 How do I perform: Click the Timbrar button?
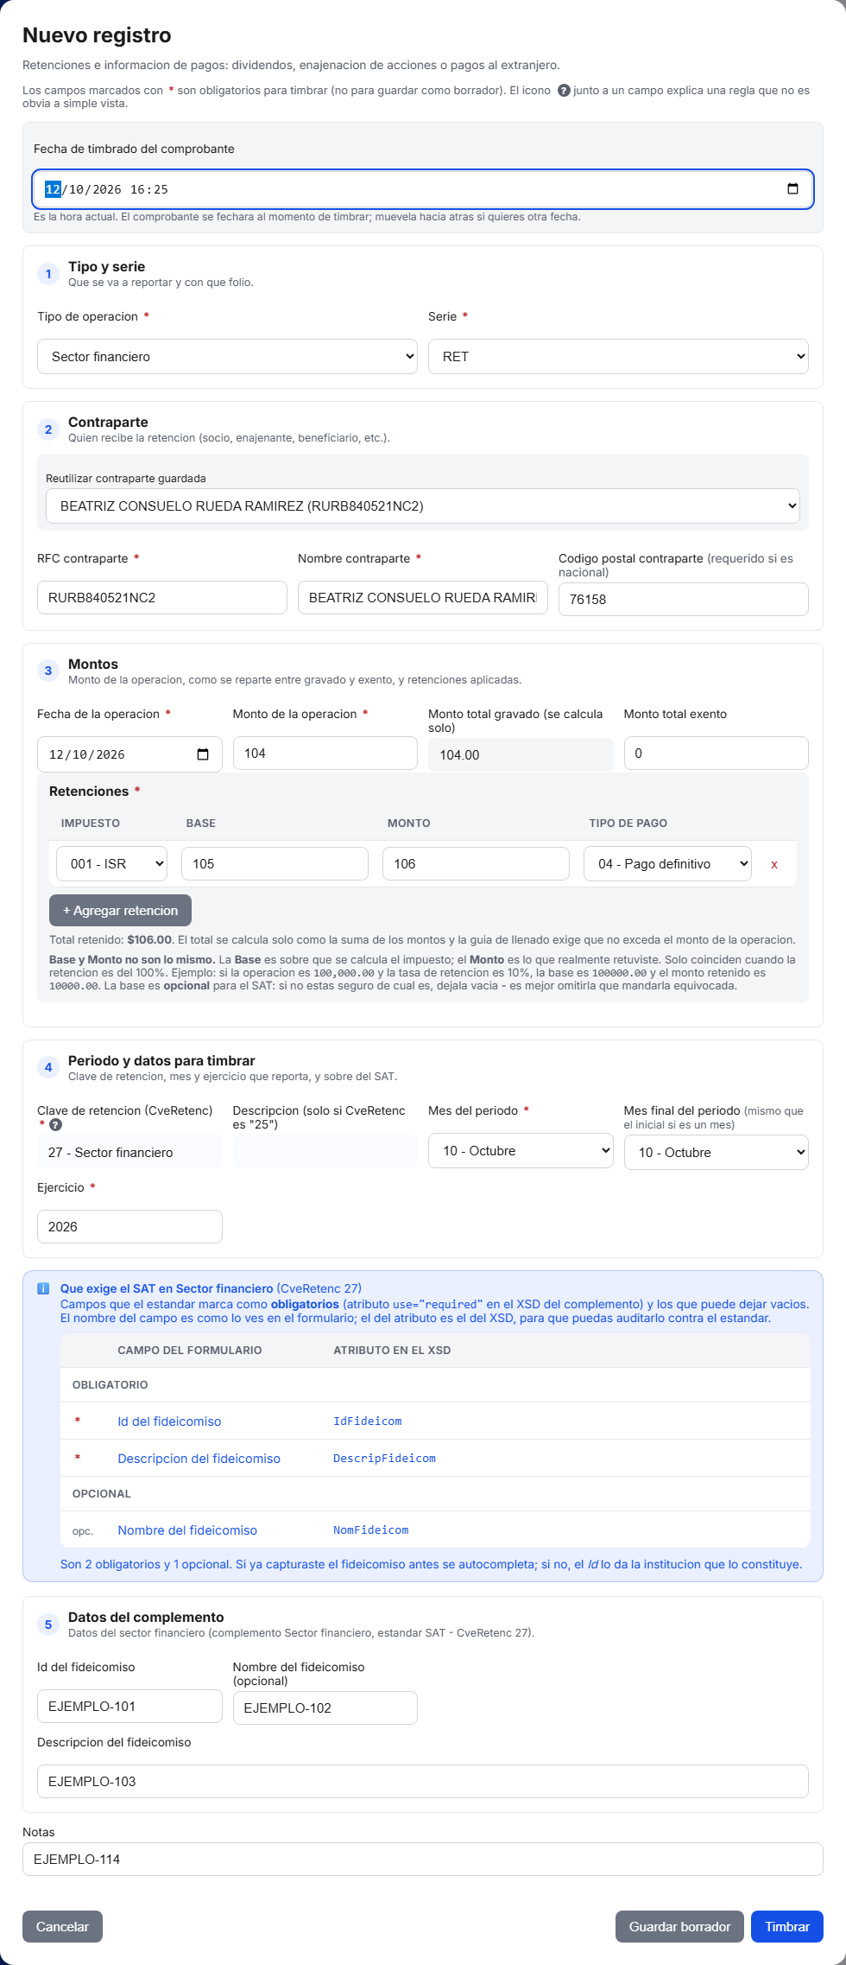(x=787, y=1927)
